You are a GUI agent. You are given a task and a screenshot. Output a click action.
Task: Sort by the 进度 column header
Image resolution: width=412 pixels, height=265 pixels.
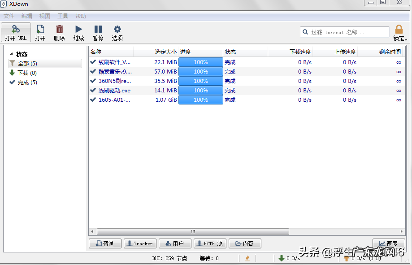201,52
